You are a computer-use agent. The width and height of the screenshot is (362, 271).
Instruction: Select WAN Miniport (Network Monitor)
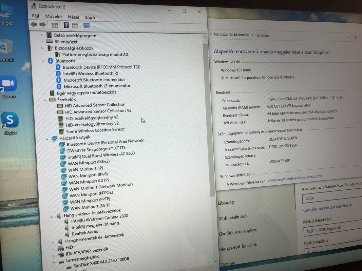coord(101,187)
